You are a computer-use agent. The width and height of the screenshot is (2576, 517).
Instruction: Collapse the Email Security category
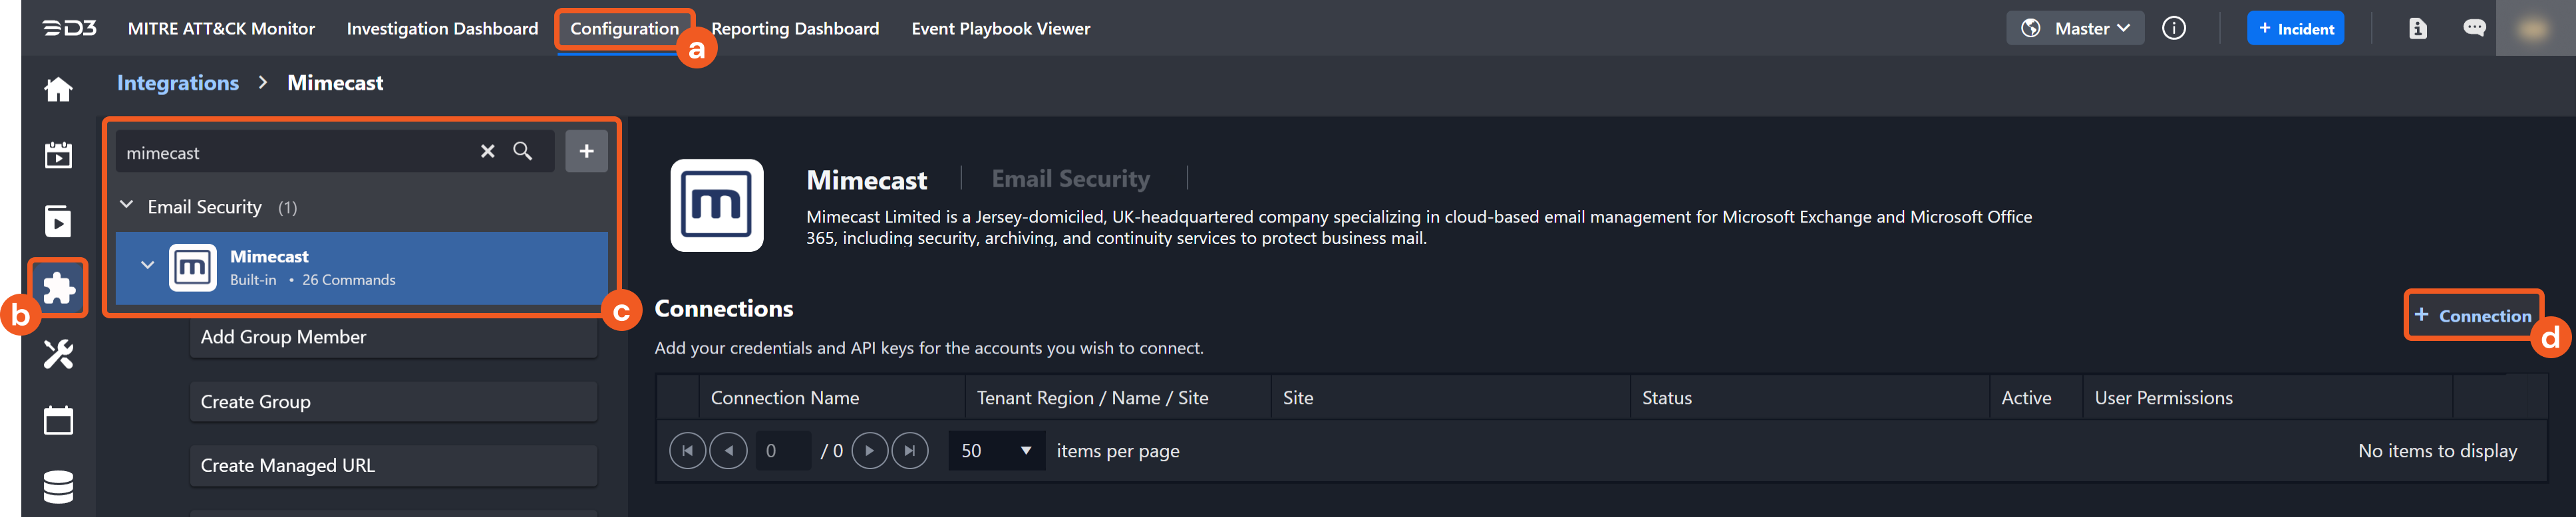tap(127, 205)
